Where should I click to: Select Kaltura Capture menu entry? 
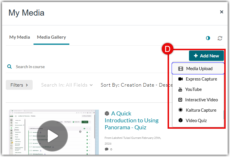pos(198,110)
